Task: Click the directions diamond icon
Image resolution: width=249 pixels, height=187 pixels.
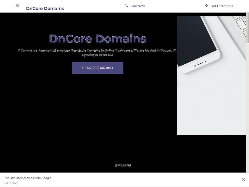Action: pyautogui.click(x=207, y=6)
